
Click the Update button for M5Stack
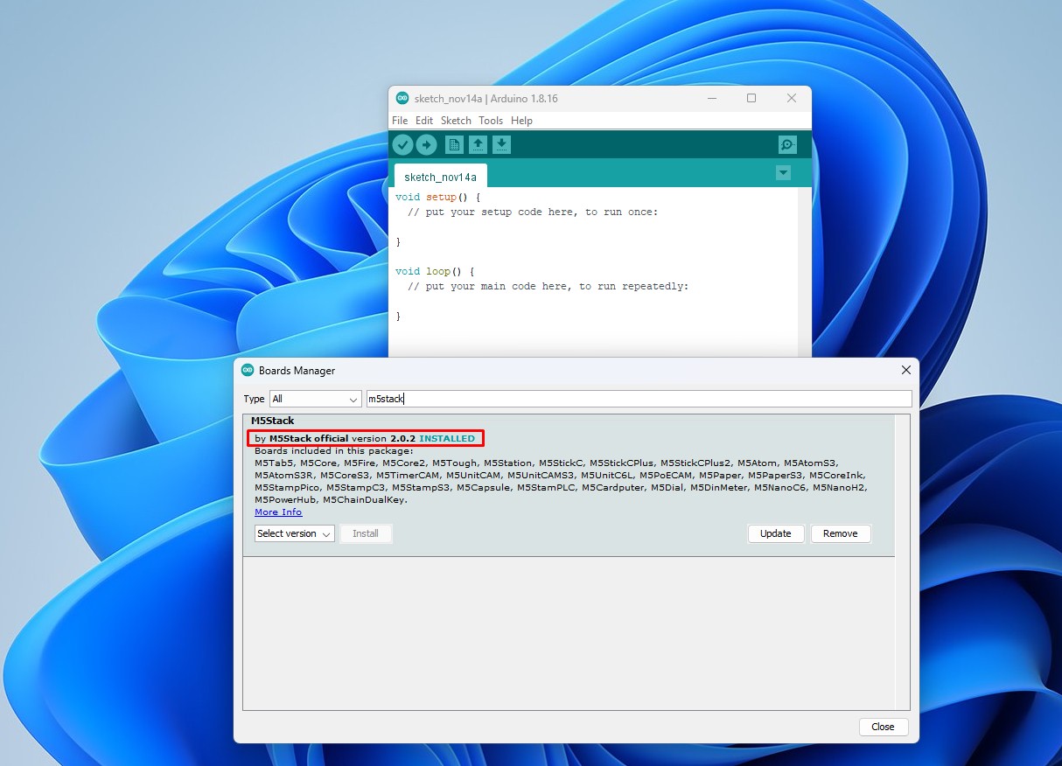point(775,533)
